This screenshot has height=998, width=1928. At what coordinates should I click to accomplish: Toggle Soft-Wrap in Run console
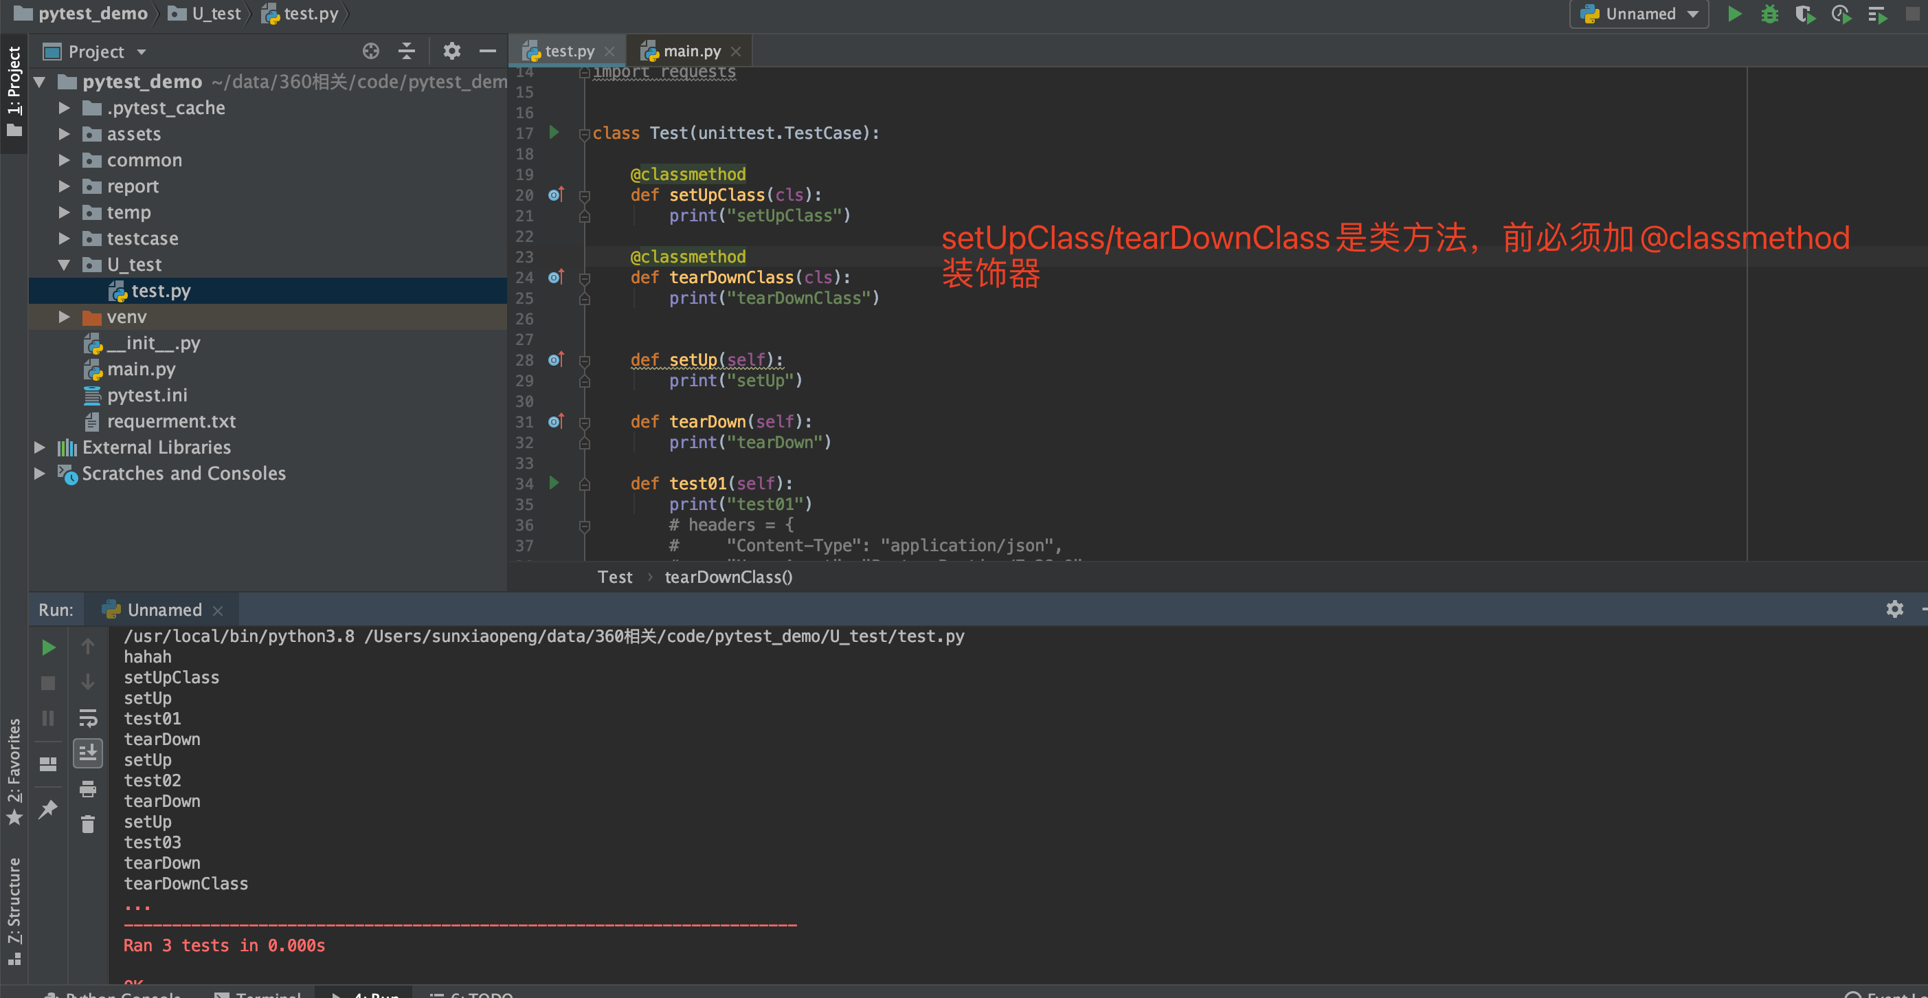(87, 718)
